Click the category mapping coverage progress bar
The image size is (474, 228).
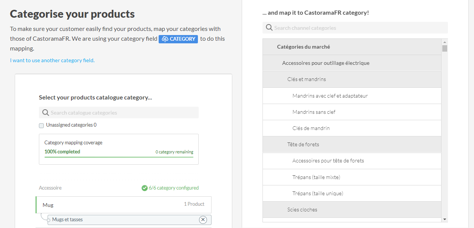point(119,156)
